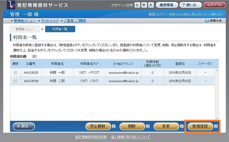Click the ステータス column header
This screenshot has width=229, height=142.
[205, 64]
